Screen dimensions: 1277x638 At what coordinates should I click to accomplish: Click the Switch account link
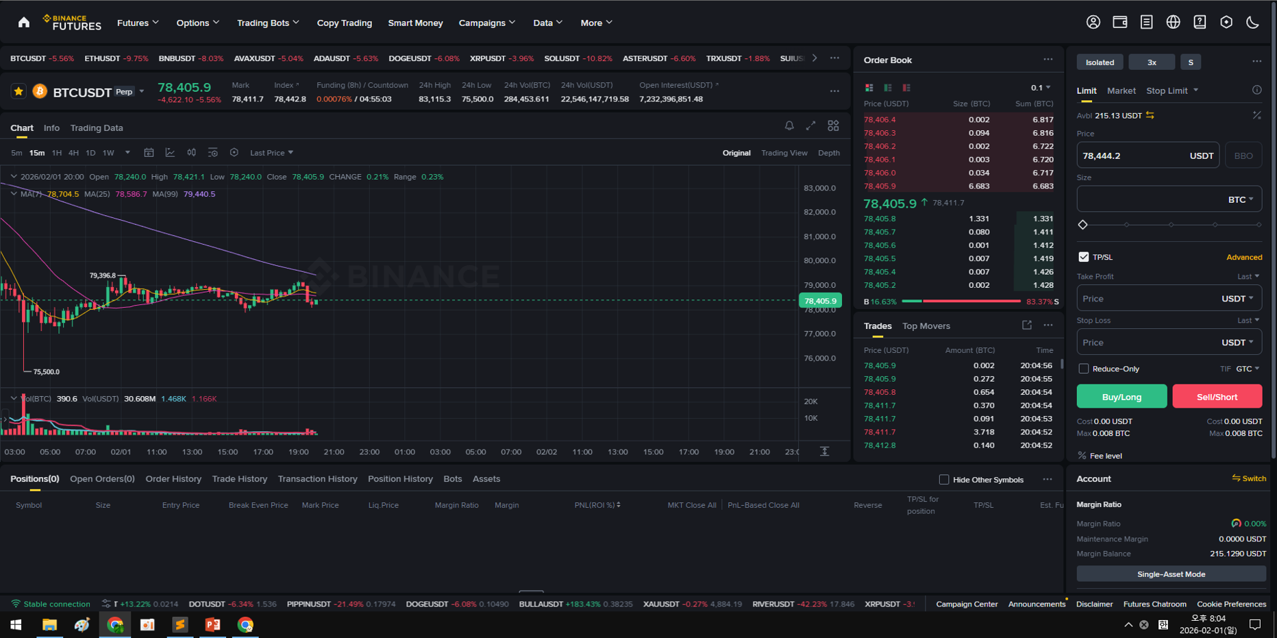click(x=1249, y=478)
